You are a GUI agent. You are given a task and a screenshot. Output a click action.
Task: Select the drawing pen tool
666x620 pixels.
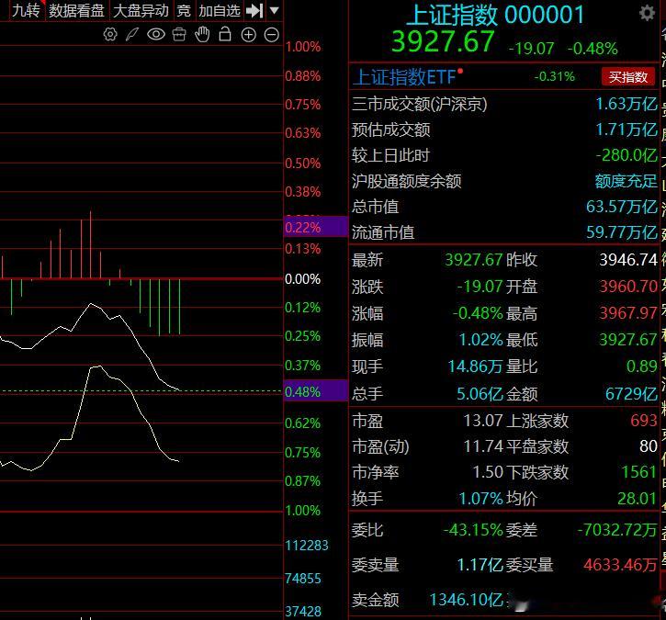coord(132,34)
